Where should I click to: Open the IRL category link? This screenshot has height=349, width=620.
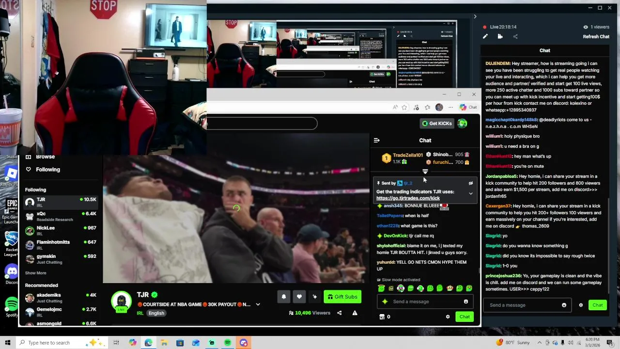[140, 313]
